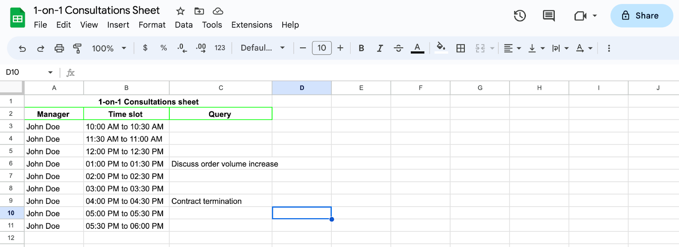Toggle italic formatting
The height and width of the screenshot is (247, 679).
tap(380, 48)
